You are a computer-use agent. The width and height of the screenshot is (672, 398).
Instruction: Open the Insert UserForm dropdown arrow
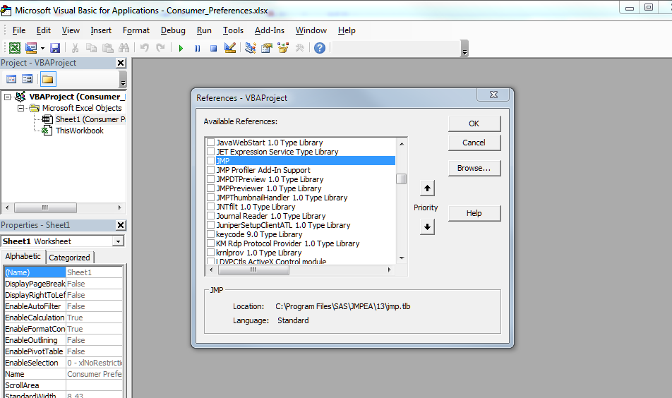pos(42,48)
